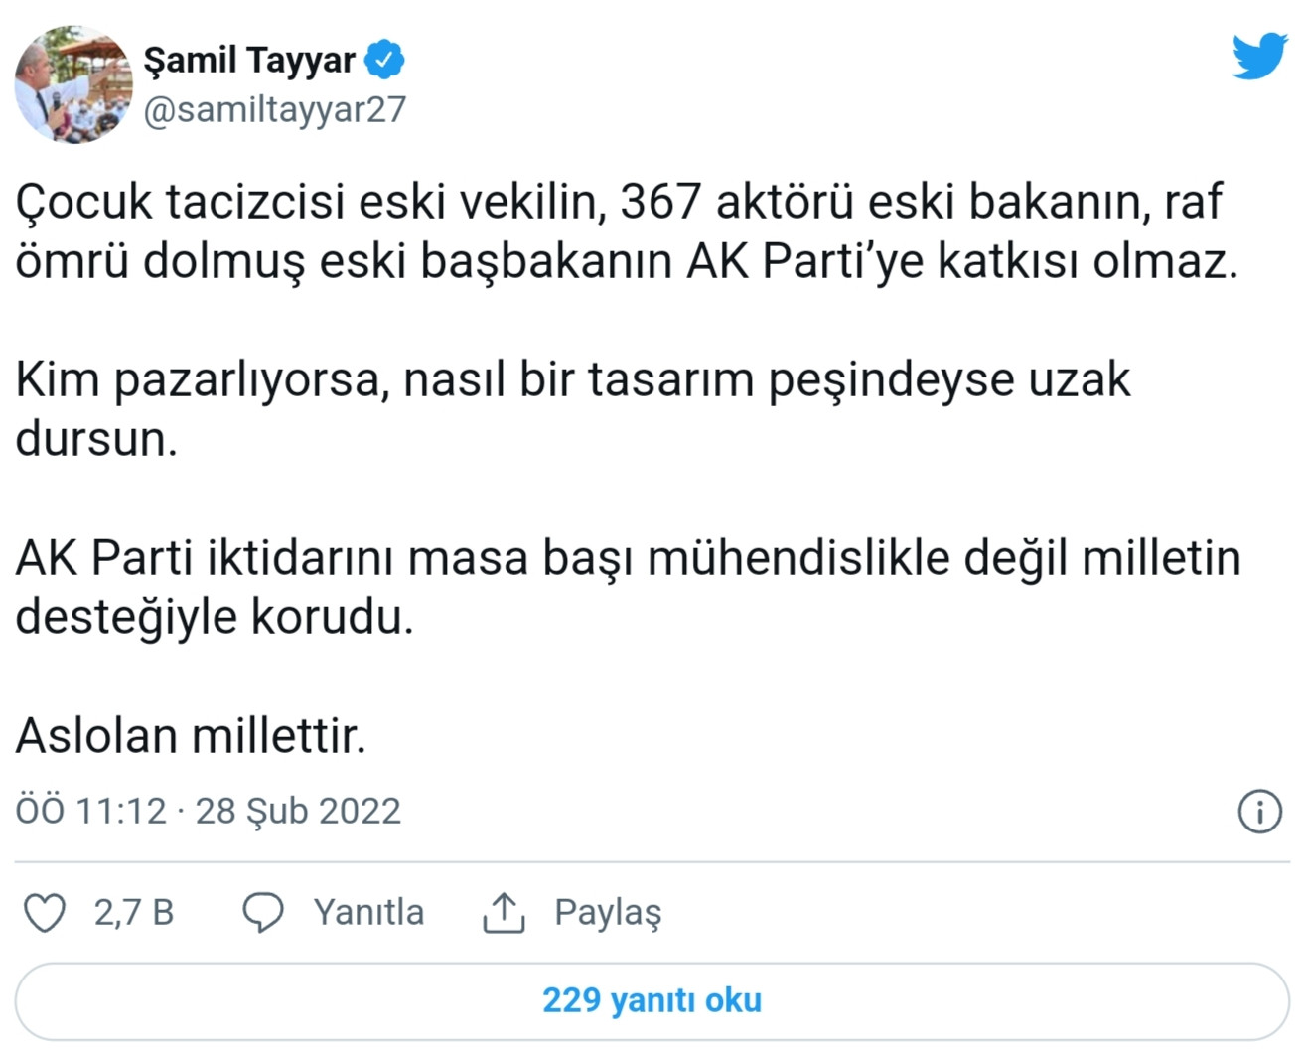Click the Twitter logo to visit homepage
This screenshot has height=1055, width=1304.
tap(1258, 57)
